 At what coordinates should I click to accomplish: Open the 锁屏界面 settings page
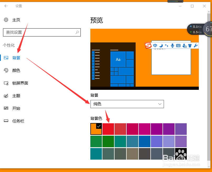pos(20,83)
